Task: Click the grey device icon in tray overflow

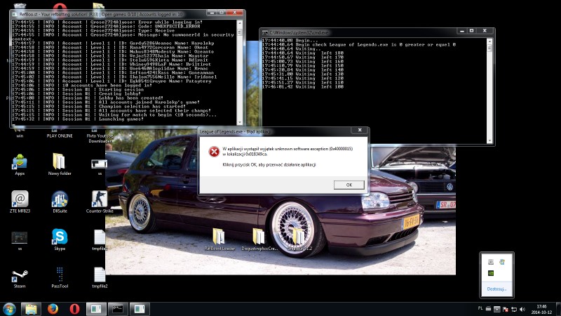Action: (x=491, y=262)
